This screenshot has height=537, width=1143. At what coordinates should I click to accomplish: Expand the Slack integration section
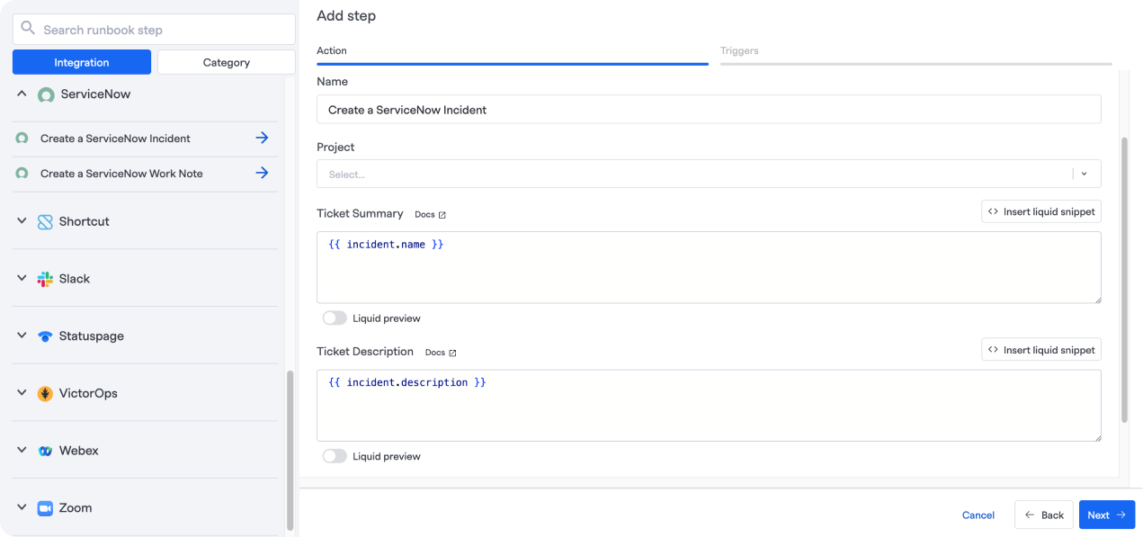coord(22,279)
